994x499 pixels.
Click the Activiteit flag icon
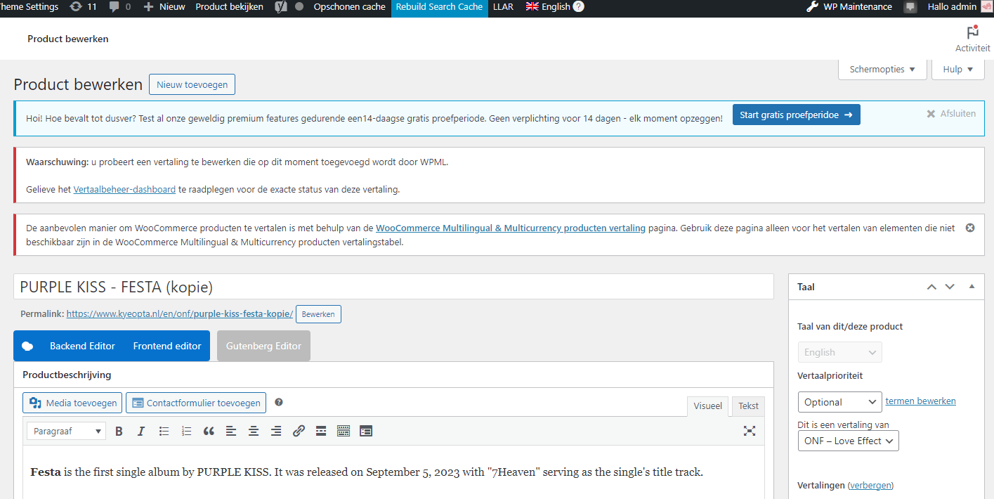[972, 32]
